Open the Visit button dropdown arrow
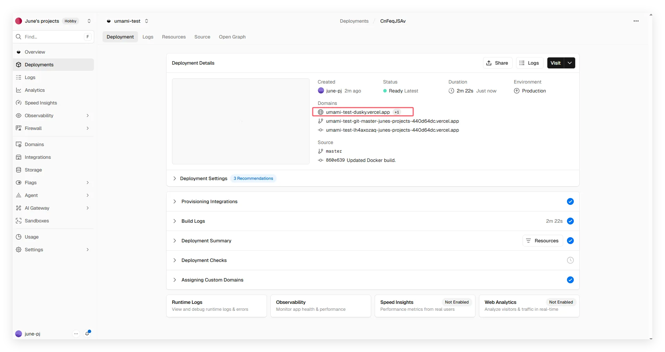Image resolution: width=665 pixels, height=352 pixels. point(570,63)
